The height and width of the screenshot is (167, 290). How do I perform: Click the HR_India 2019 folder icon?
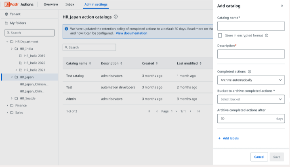tap(21, 56)
